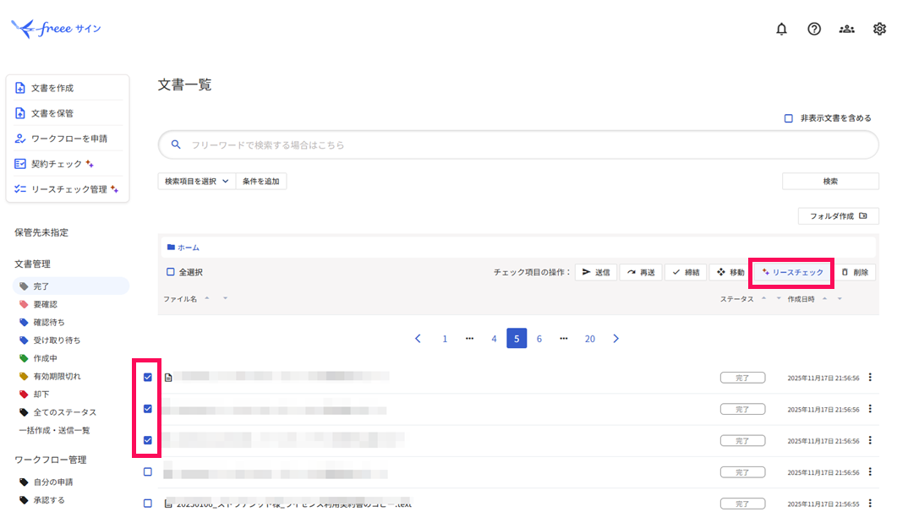Click the black 全てのステータス tag icon
908x512 pixels.
click(x=24, y=412)
